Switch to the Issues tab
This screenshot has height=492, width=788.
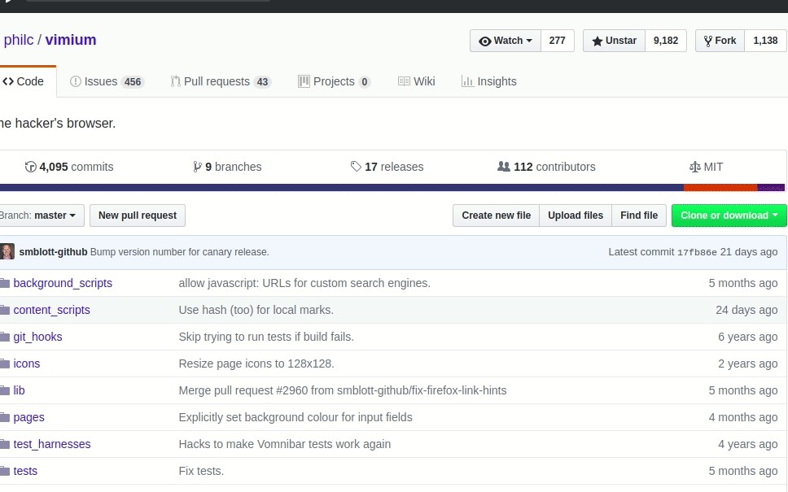(107, 81)
